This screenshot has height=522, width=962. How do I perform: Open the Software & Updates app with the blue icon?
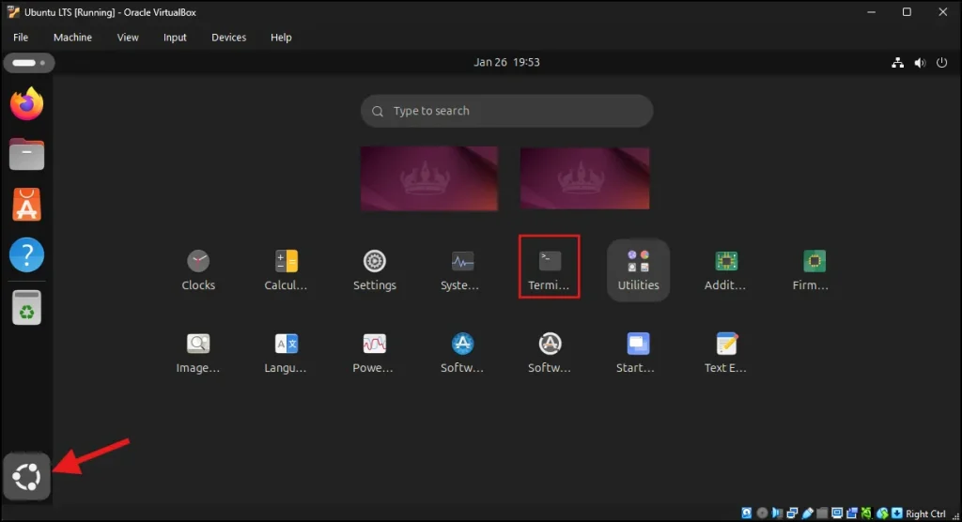(x=462, y=353)
